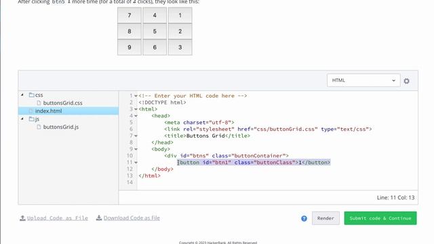This screenshot has height=244, width=434.
Task: Select the js folder label
Action: click(x=37, y=119)
